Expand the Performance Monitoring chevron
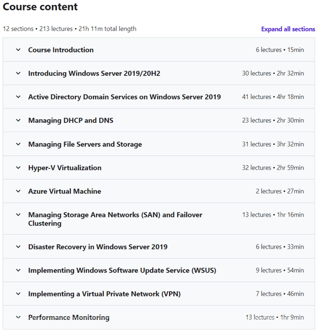Viewport: 317px width, 332px height. click(18, 318)
